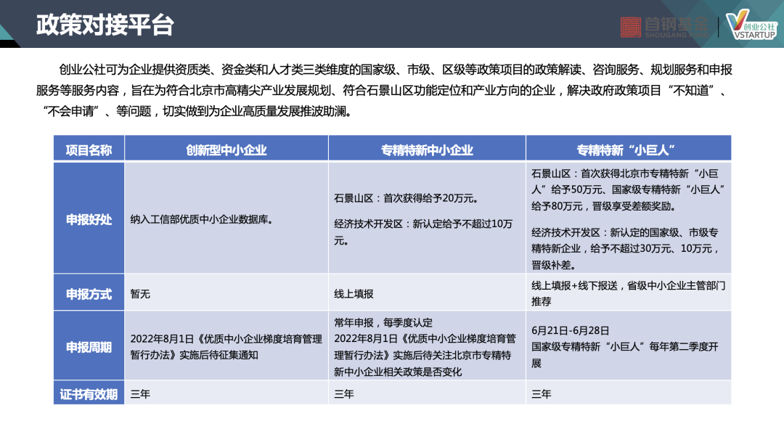Select the 创新型中小企业 column header
The width and height of the screenshot is (784, 437).
point(226,150)
